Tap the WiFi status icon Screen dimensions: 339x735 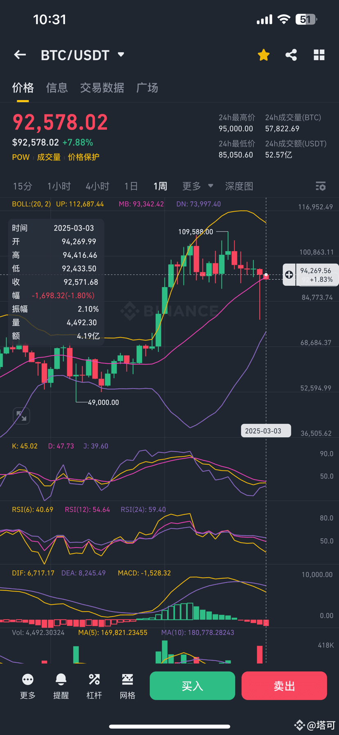point(284,19)
